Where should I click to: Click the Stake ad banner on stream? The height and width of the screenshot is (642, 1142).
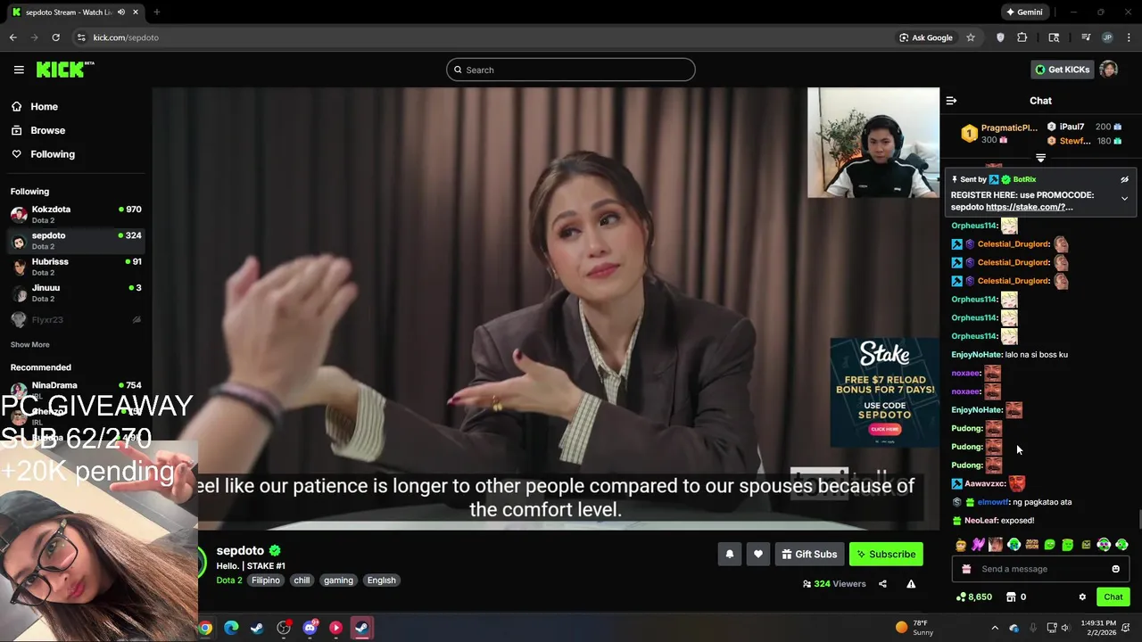[884, 391]
